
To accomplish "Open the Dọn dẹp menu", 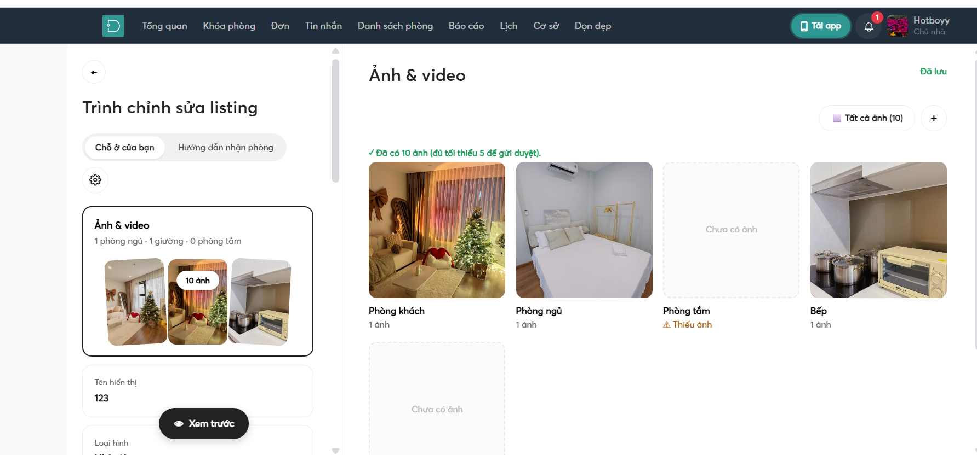I will point(593,26).
